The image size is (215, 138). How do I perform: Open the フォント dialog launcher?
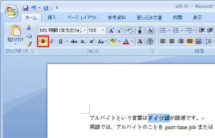152,51
